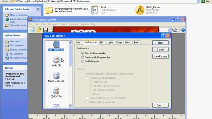Screen dimensions: 212x119
Task: Toggle Add new files to compilation checkbox
Action: point(87,102)
